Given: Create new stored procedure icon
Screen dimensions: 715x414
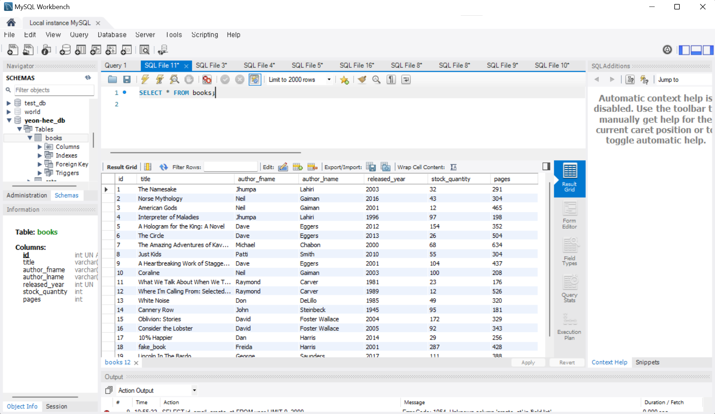Looking at the screenshot, I should click(x=111, y=50).
